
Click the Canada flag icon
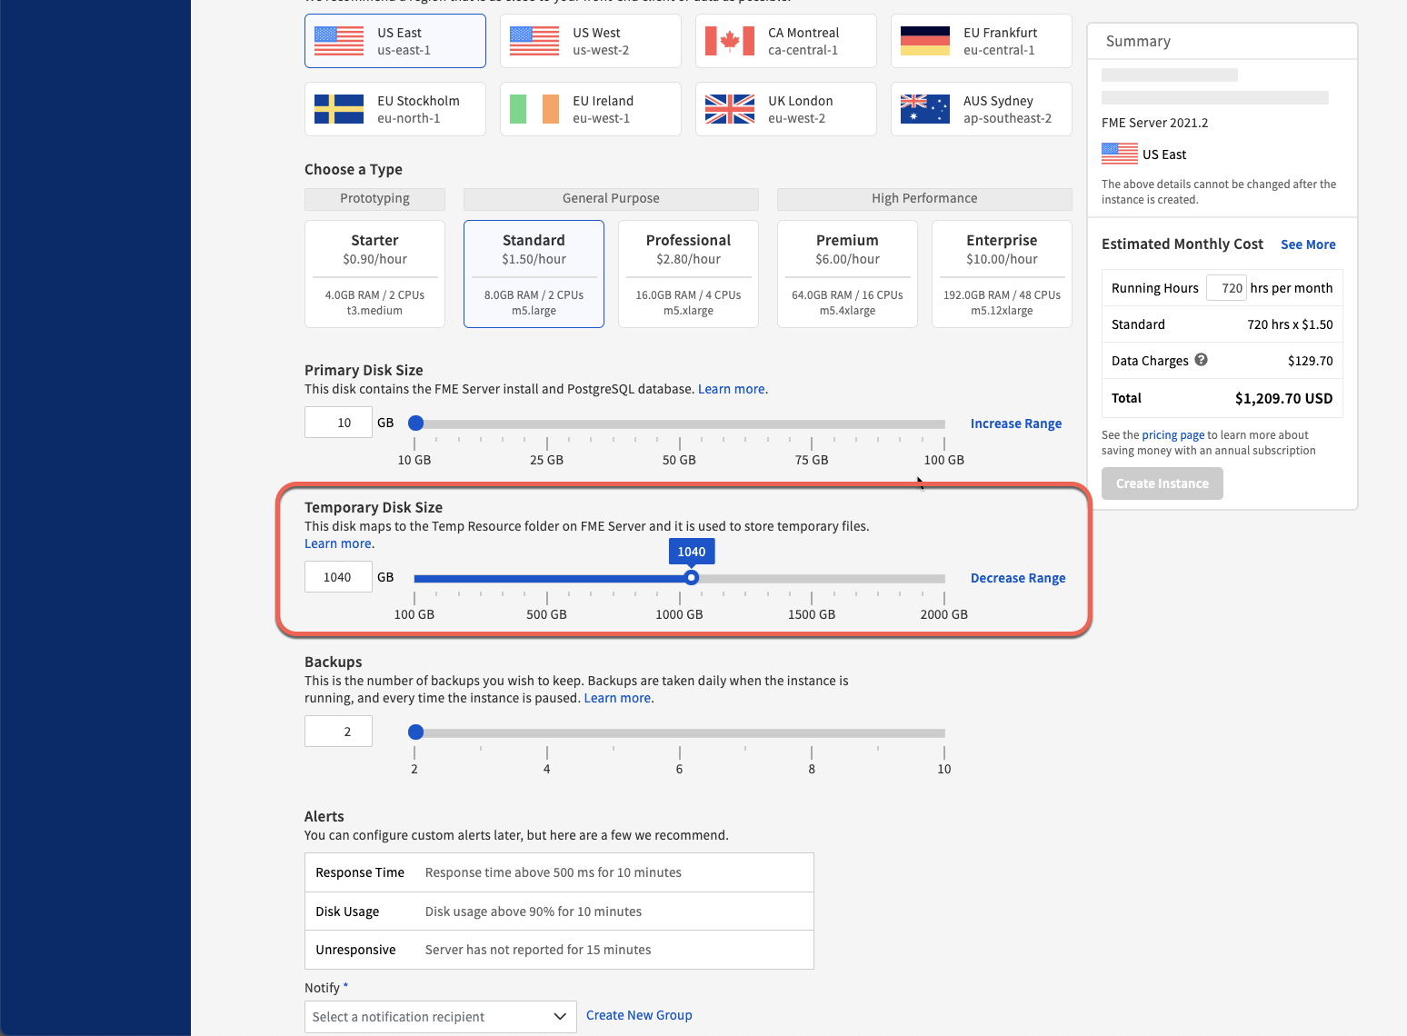tap(730, 41)
